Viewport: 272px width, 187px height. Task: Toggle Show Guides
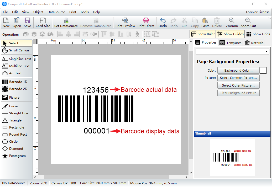click(230, 34)
